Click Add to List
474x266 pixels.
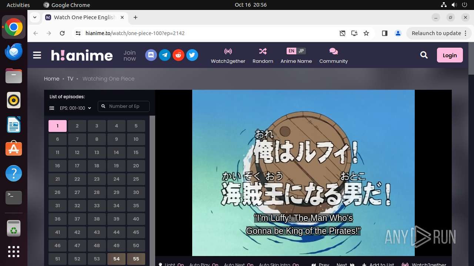click(378, 264)
